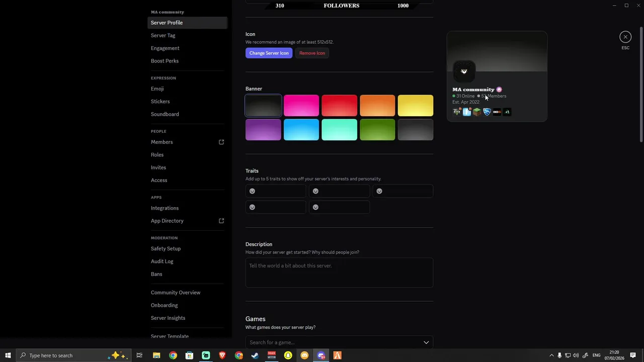The image size is (644, 362).
Task: Click emoji icon in second trait slot
Action: click(316, 191)
